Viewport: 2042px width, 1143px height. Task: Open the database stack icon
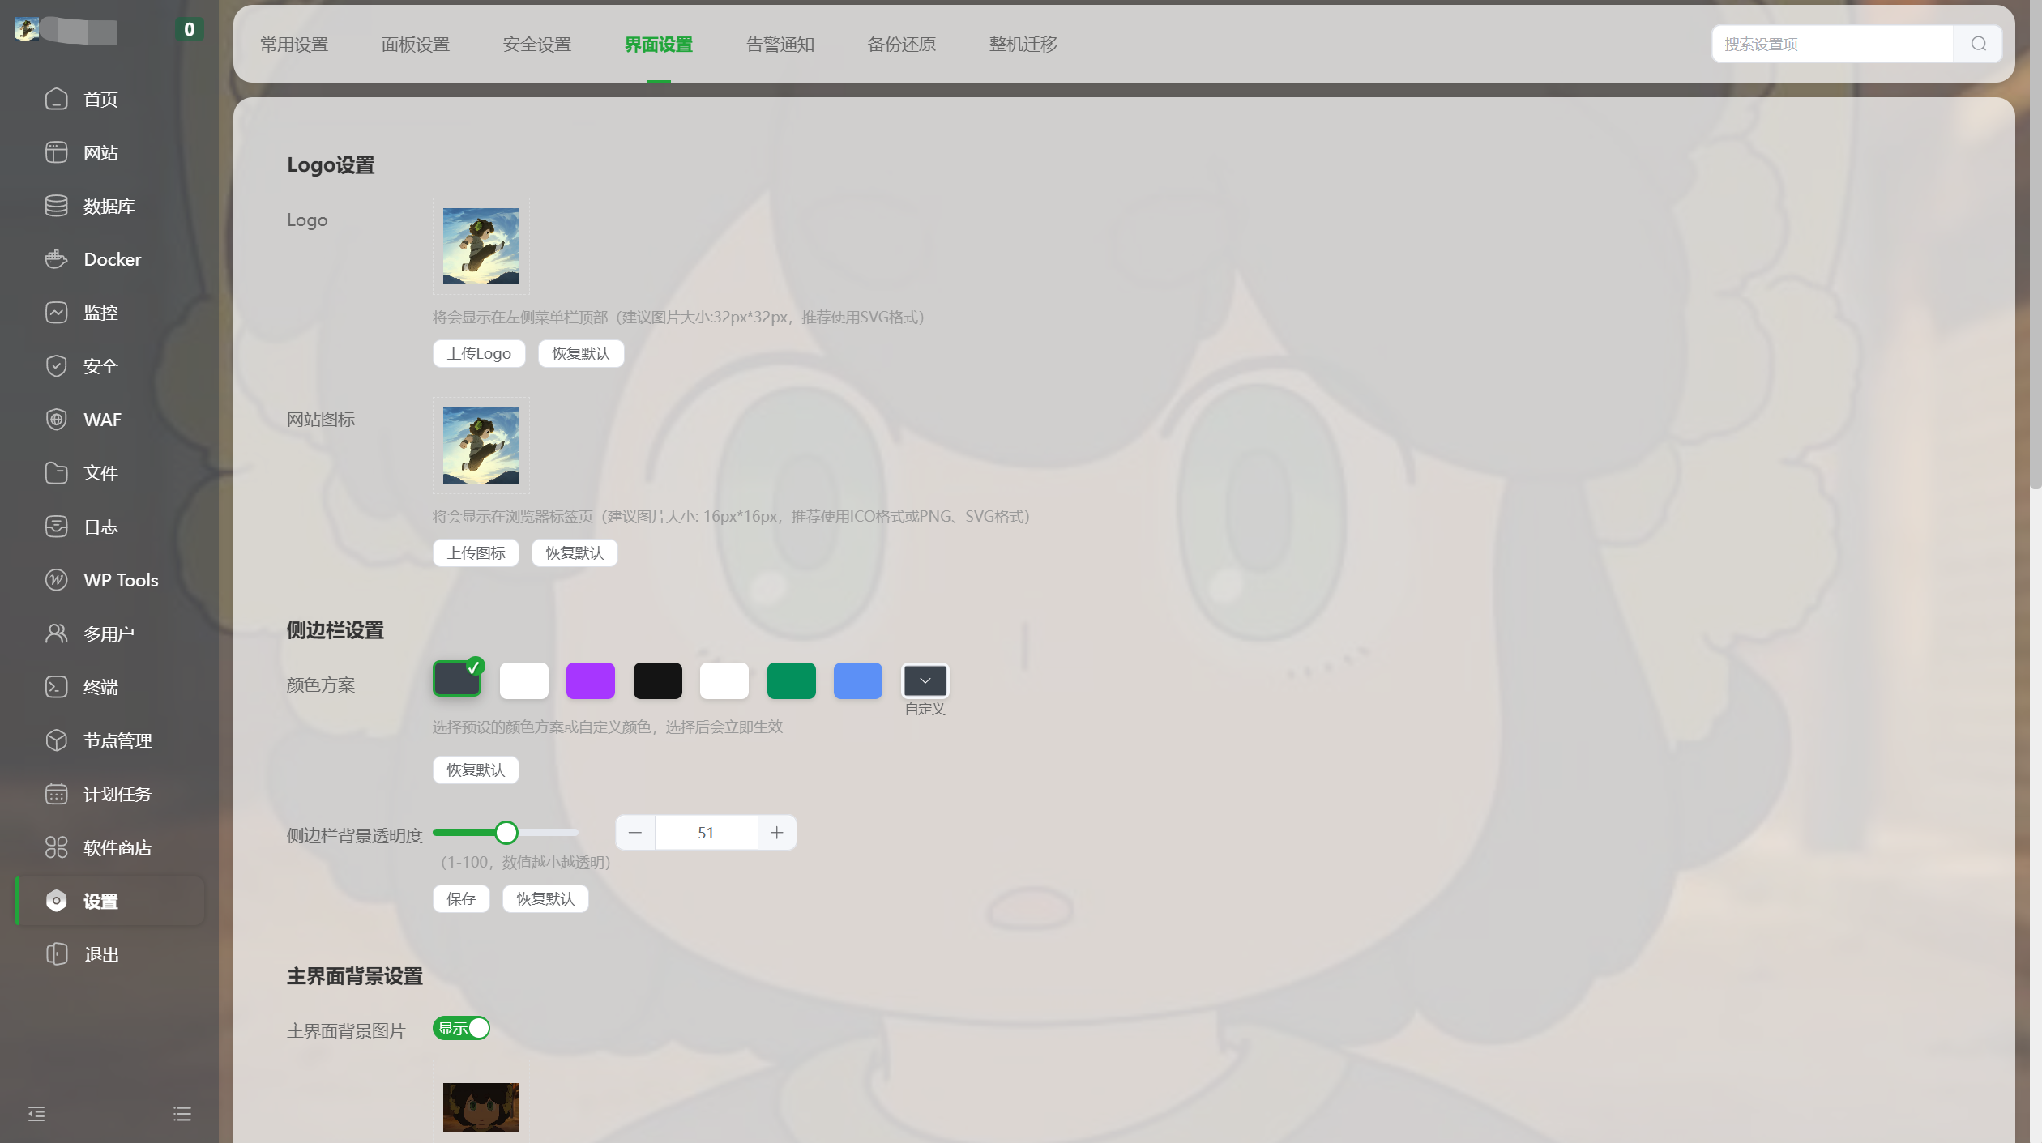click(x=56, y=206)
